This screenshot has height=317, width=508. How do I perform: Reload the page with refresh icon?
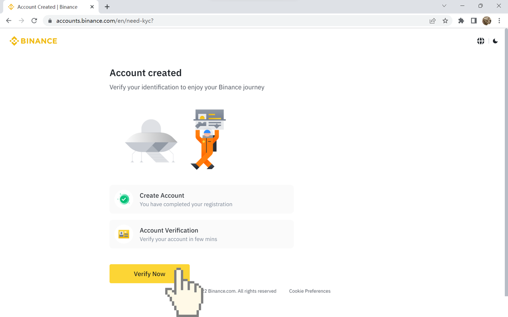click(x=34, y=21)
